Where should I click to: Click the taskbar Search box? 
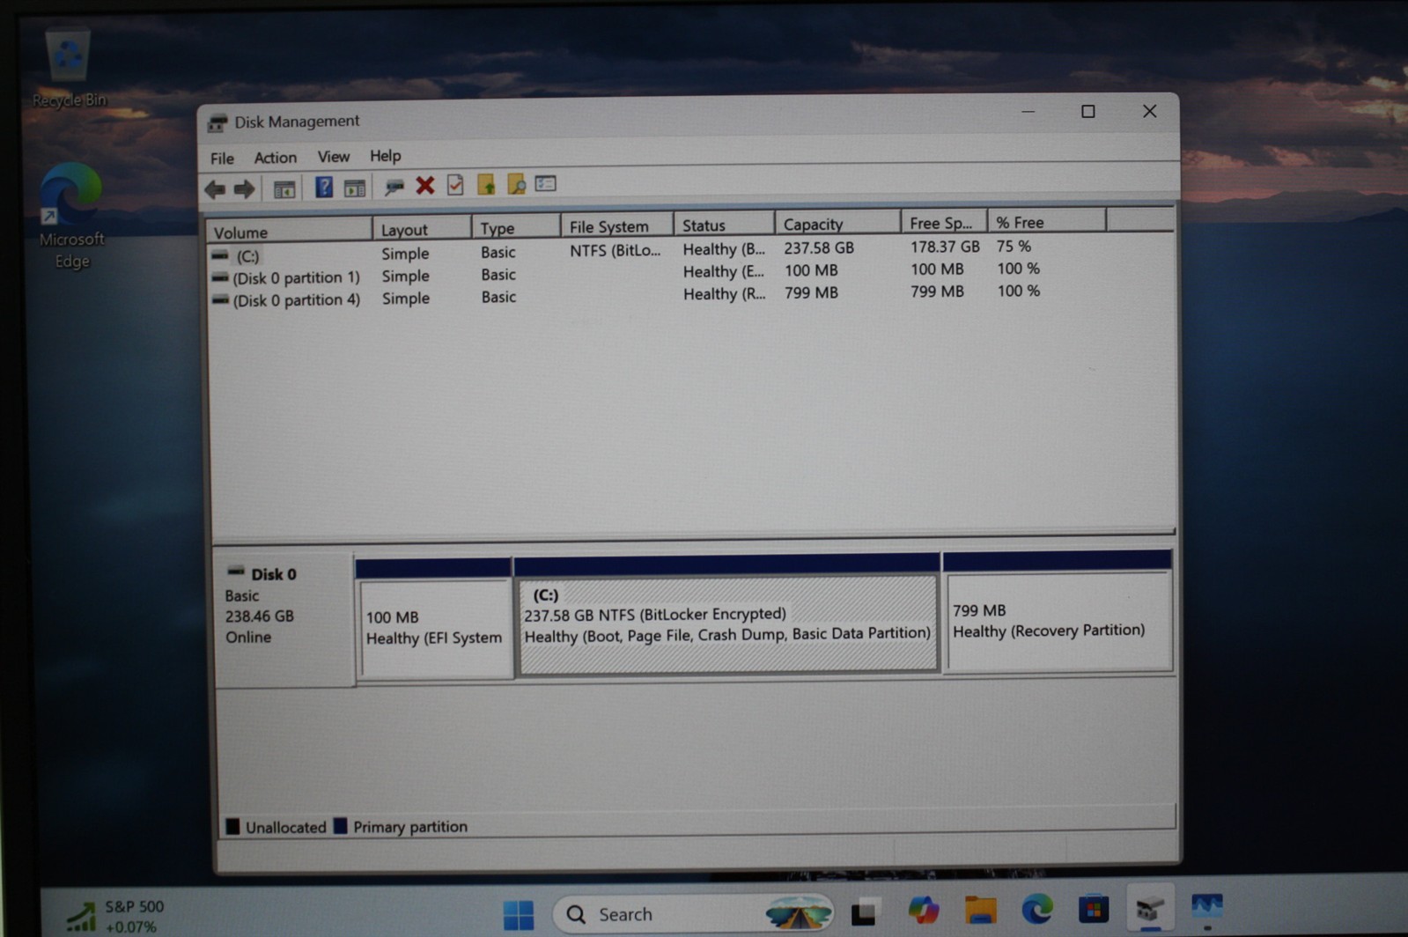694,914
